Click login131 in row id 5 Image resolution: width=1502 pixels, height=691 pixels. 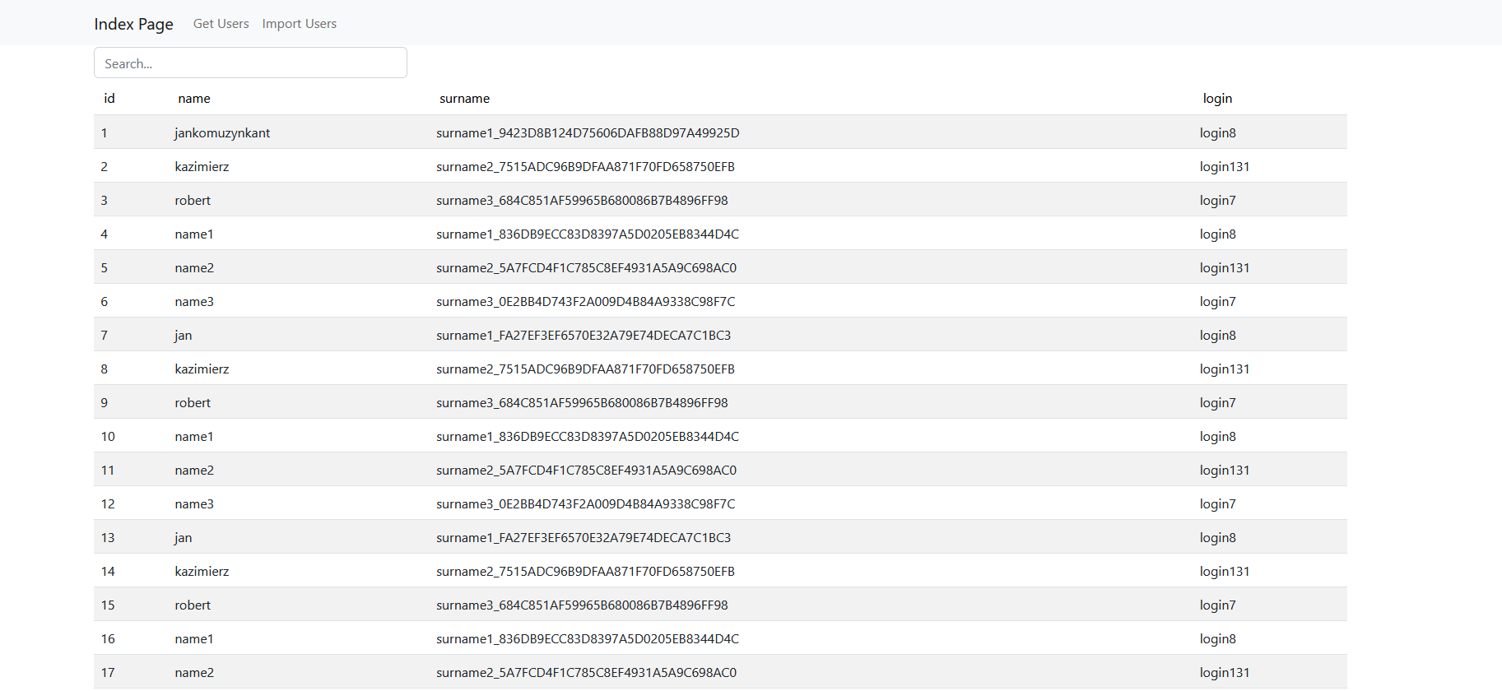pyautogui.click(x=1225, y=268)
